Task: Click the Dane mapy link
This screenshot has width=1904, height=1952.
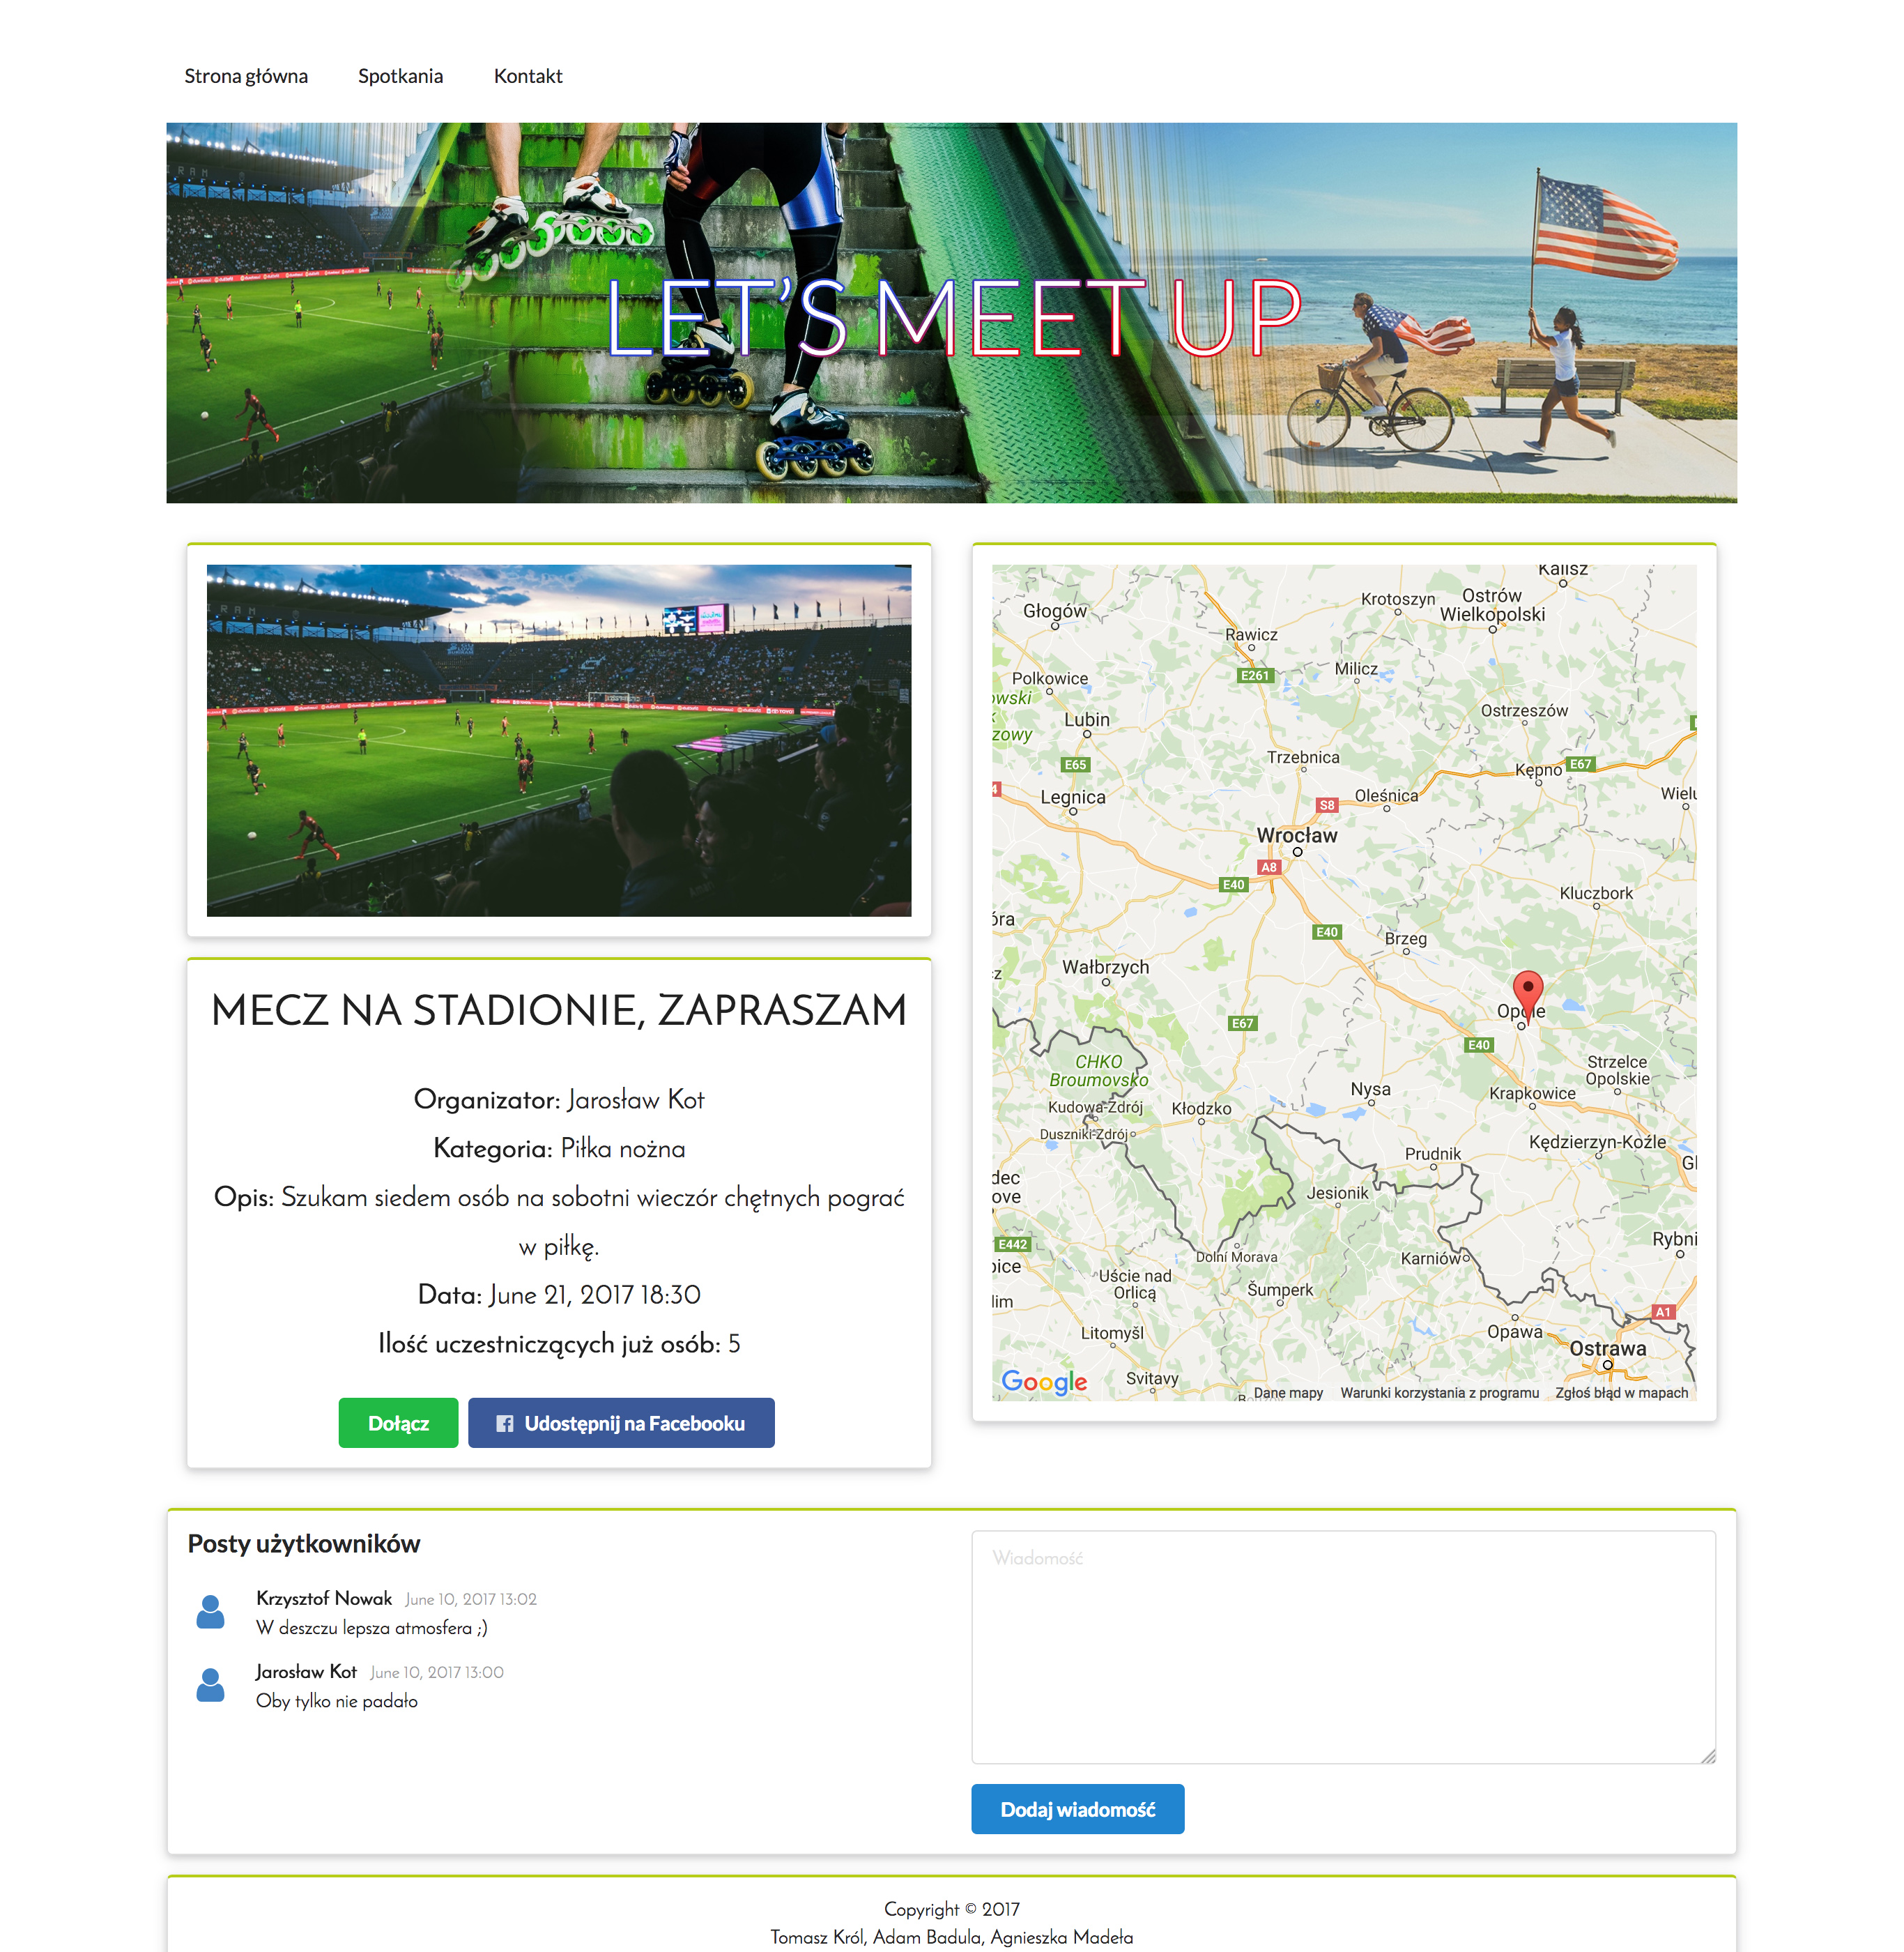Action: click(x=1288, y=1393)
